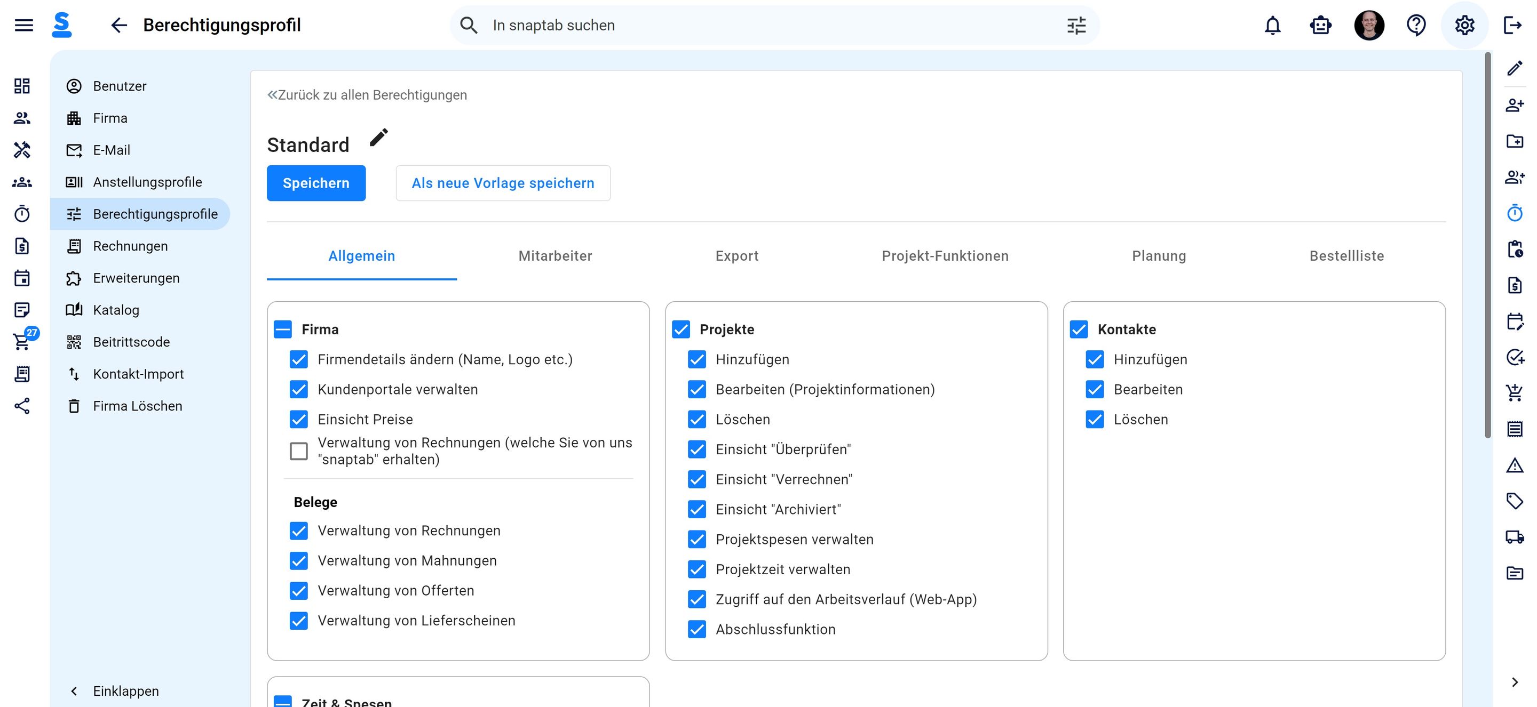The height and width of the screenshot is (707, 1537).
Task: Click Als neue Vorlage speichern
Action: click(503, 183)
